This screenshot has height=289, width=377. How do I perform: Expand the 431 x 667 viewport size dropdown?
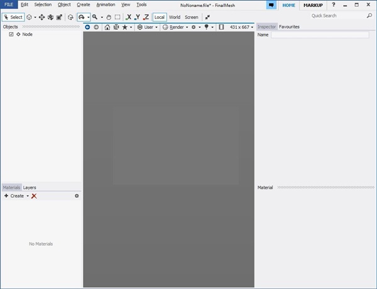tap(241, 27)
